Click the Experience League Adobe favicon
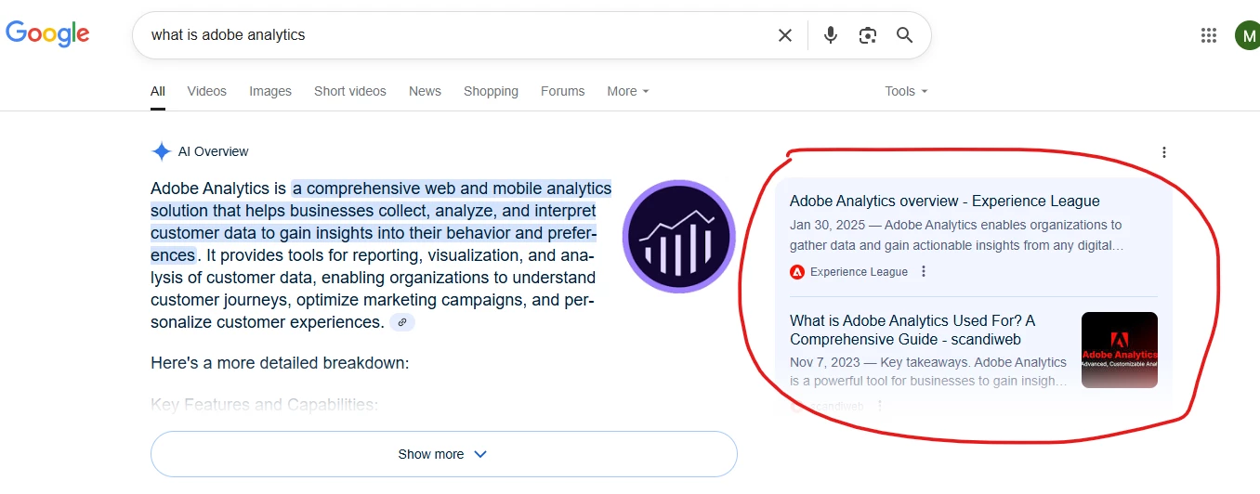 point(797,272)
